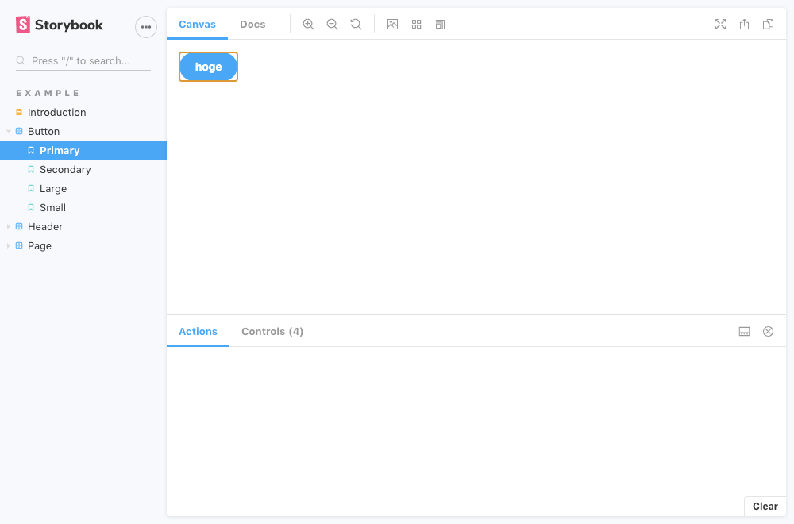Image resolution: width=794 pixels, height=524 pixels.
Task: Click the Storybook logo
Action: point(60,25)
